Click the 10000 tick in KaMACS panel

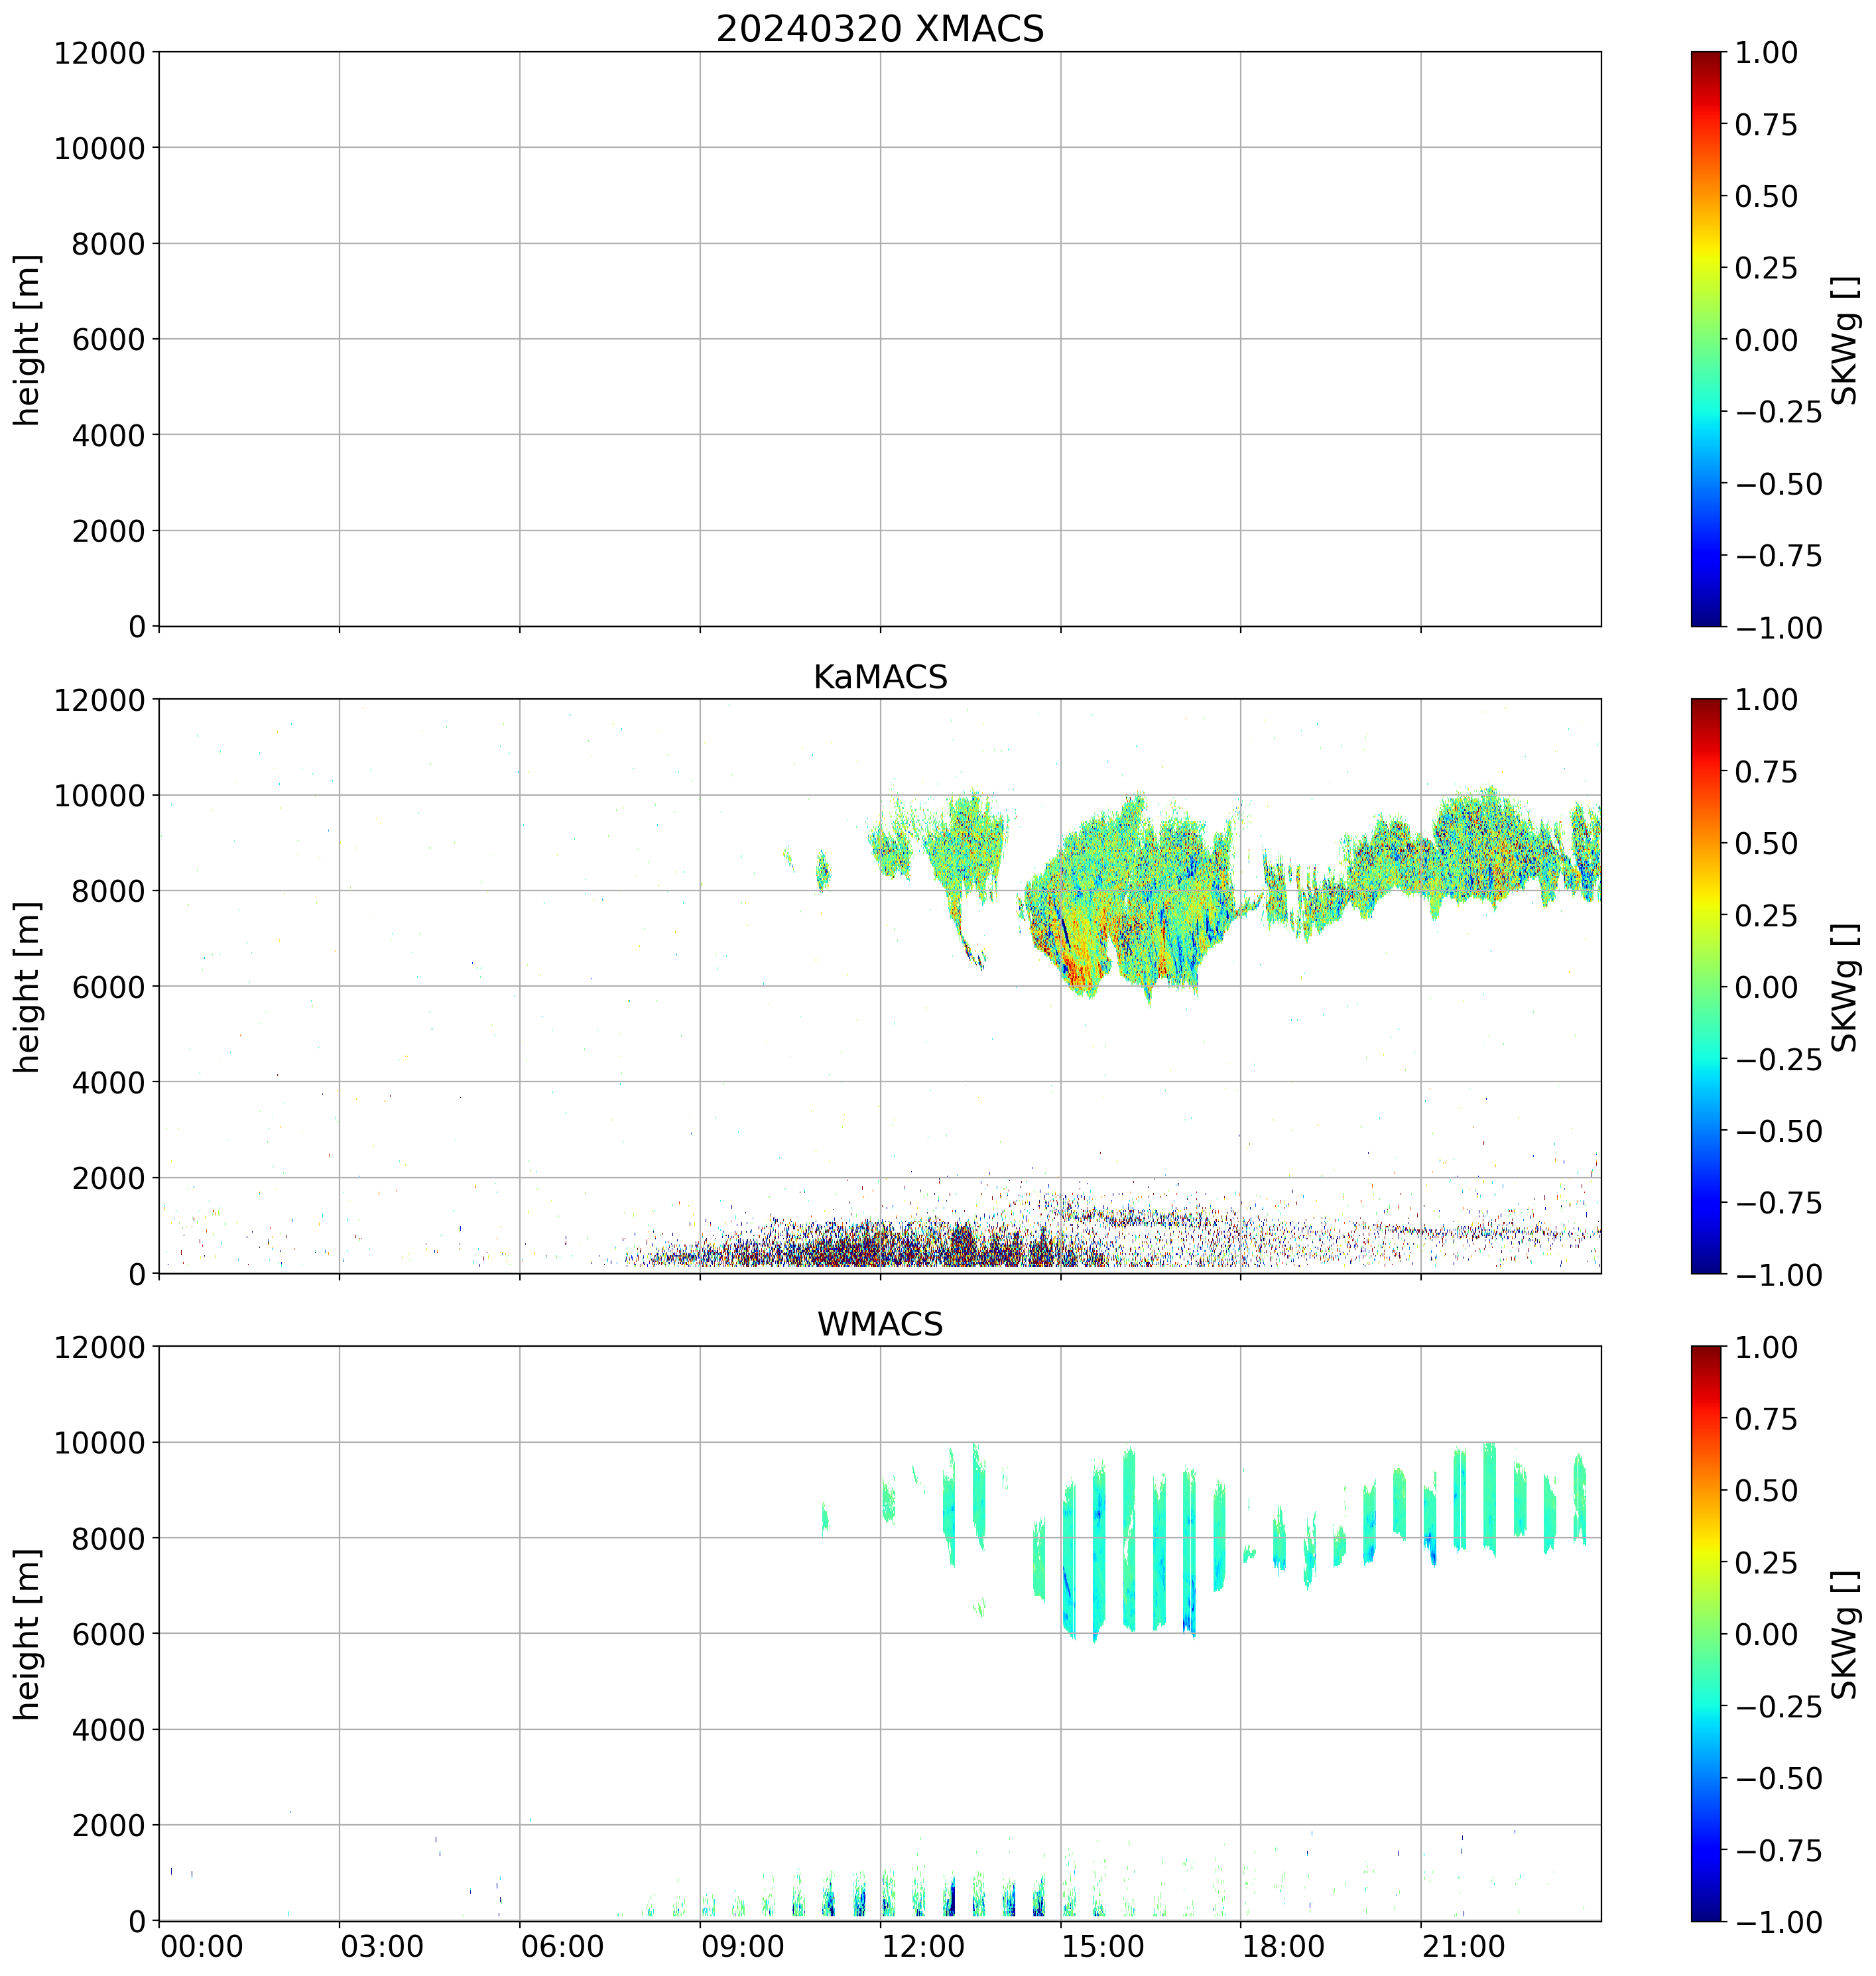tap(99, 796)
